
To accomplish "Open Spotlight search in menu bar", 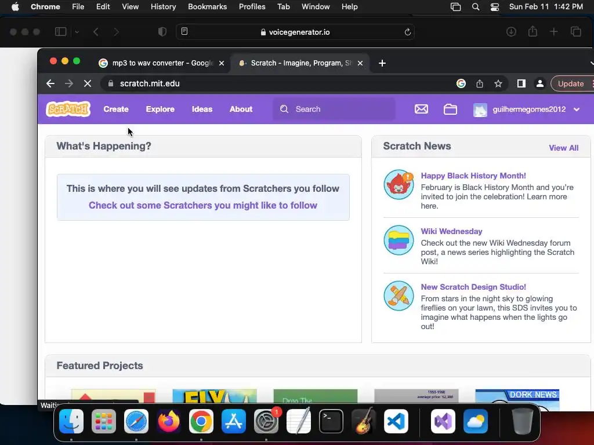I will click(476, 7).
